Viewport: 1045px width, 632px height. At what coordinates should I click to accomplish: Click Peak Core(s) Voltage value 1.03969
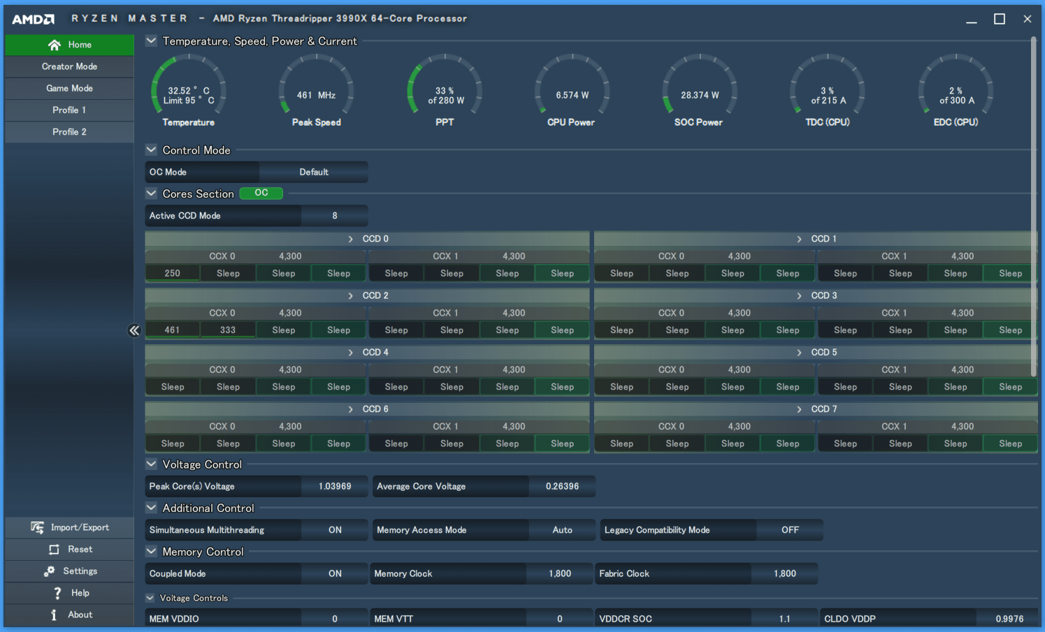[x=335, y=486]
